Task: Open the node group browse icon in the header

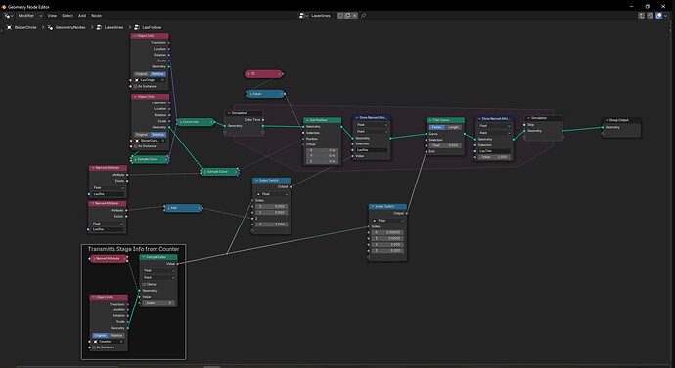Action: pyautogui.click(x=303, y=16)
